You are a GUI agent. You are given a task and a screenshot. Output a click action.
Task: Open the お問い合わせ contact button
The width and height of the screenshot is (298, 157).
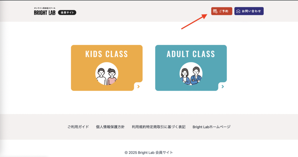[249, 11]
